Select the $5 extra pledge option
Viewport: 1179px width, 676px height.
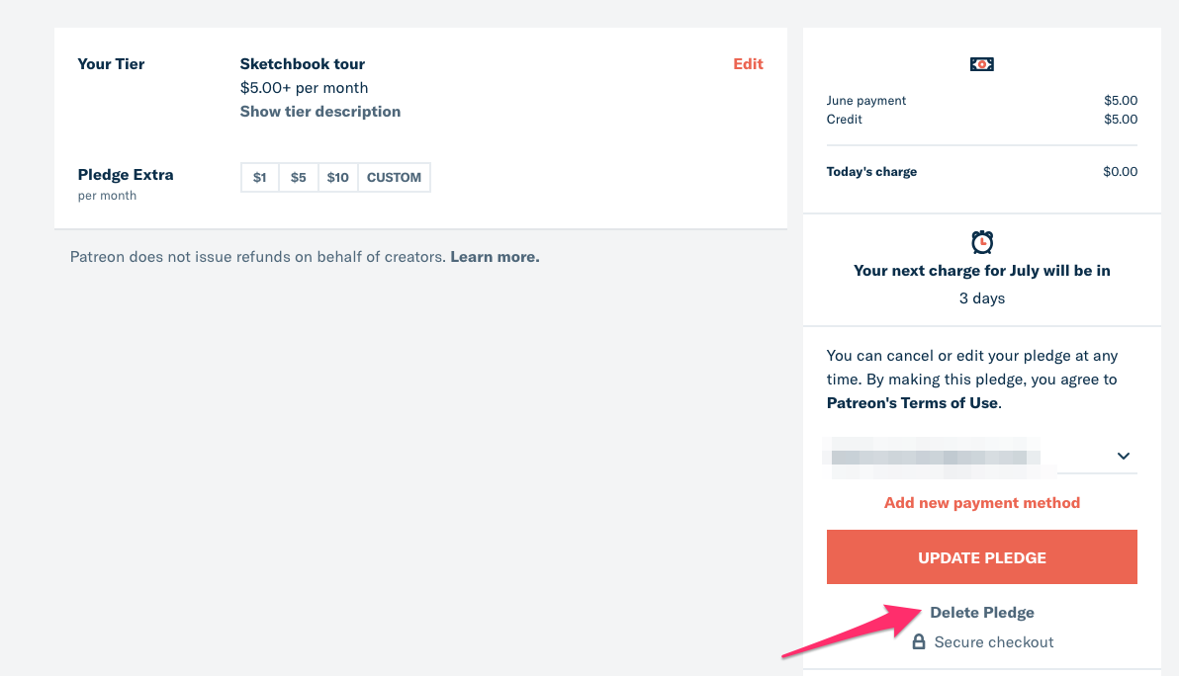click(x=299, y=178)
